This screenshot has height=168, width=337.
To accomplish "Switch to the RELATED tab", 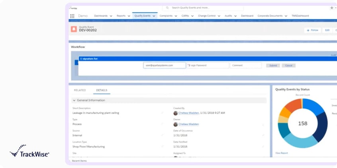I will 80,90.
